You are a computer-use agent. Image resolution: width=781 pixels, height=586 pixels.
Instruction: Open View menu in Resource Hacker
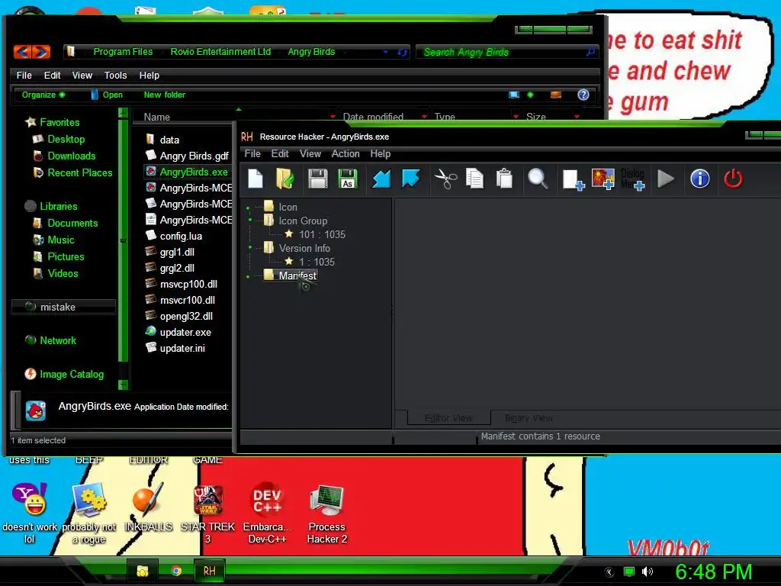coord(310,153)
